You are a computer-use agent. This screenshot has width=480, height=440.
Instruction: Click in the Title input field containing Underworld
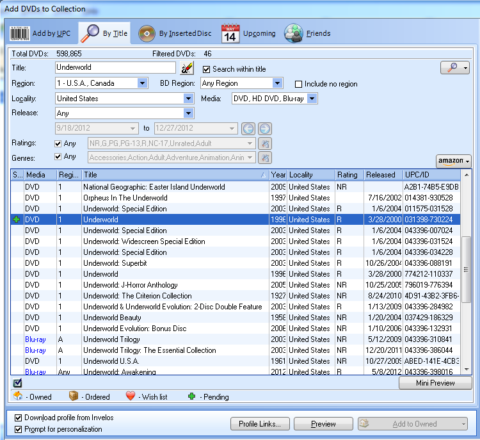pos(115,67)
